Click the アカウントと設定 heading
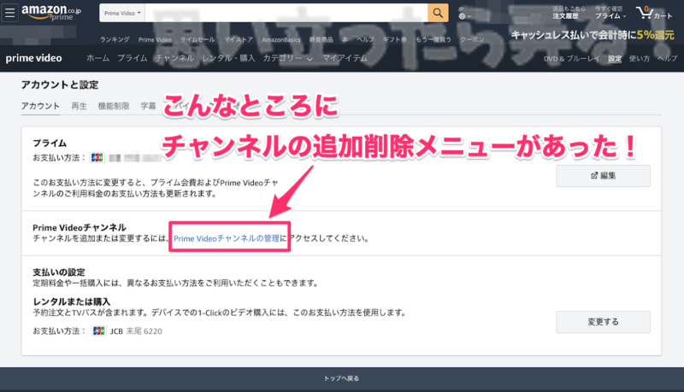 pyautogui.click(x=60, y=85)
